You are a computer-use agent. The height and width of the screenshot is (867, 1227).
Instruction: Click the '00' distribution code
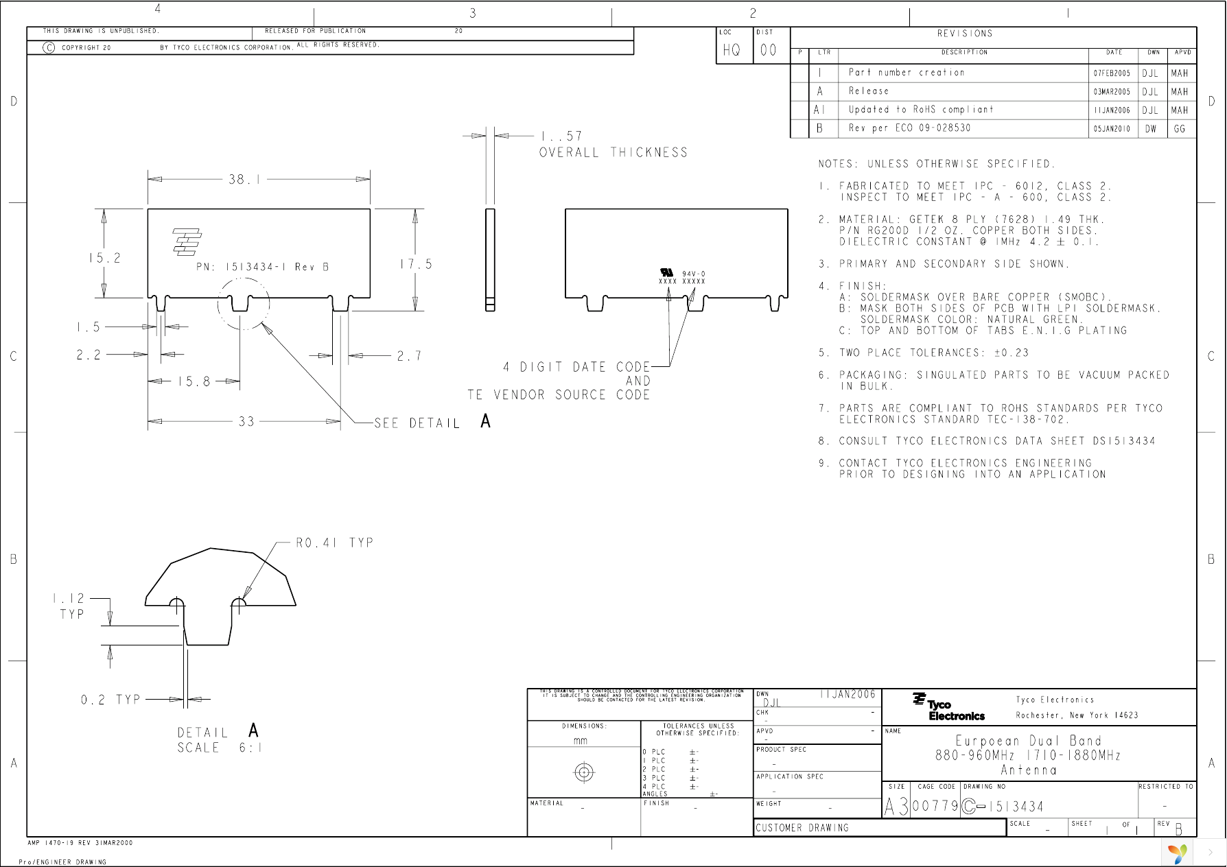tap(769, 50)
